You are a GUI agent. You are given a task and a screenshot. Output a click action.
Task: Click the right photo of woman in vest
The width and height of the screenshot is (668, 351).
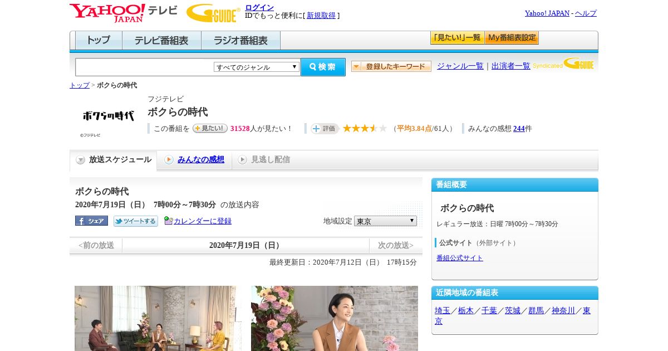pyautogui.click(x=335, y=318)
